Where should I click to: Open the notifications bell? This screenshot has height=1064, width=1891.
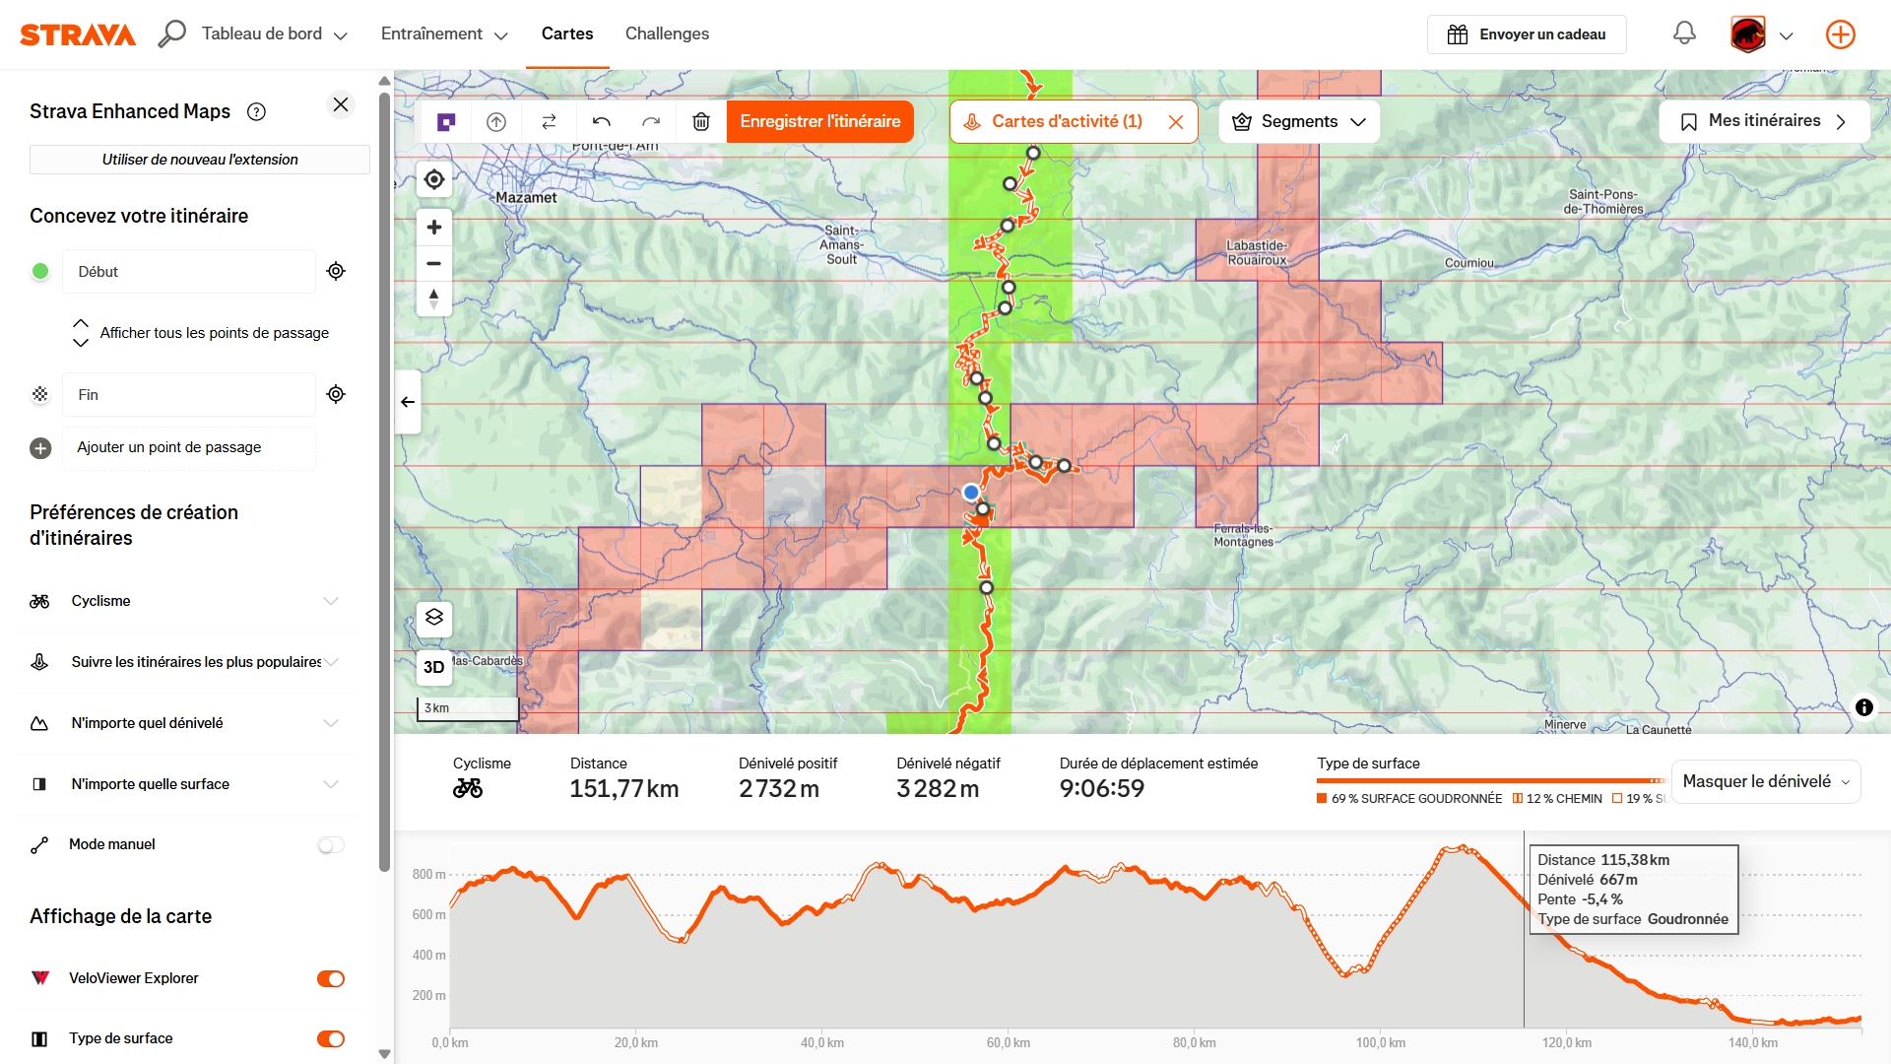1684,33
